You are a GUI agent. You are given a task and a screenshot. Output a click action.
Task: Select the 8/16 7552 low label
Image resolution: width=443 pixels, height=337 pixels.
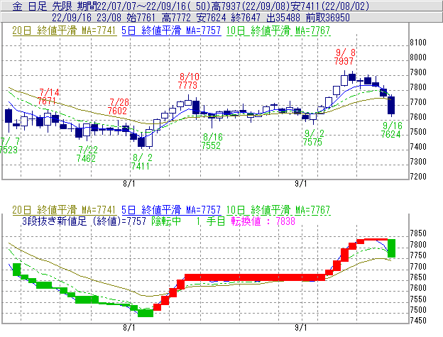212,141
